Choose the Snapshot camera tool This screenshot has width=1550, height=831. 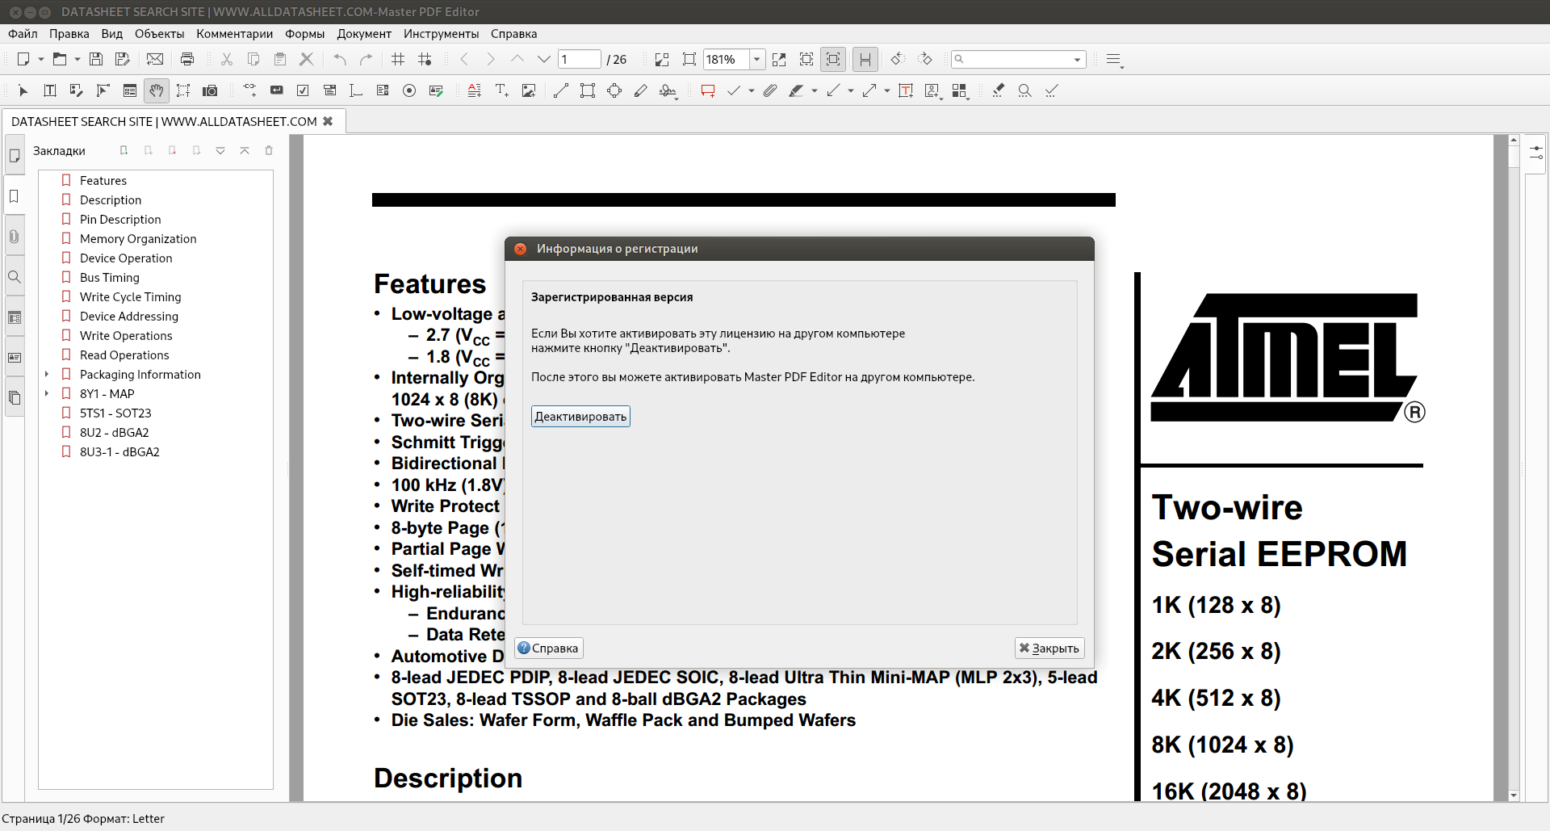(210, 90)
